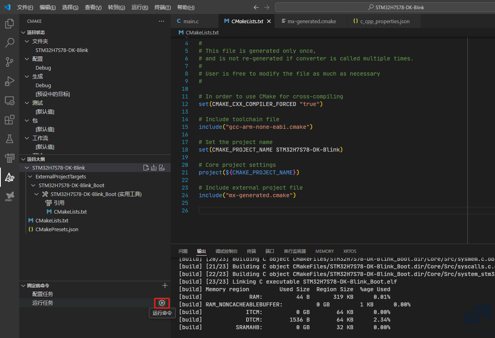The image size is (495, 338).
Task: Open the 帮助(H) menu
Action: tap(186, 8)
